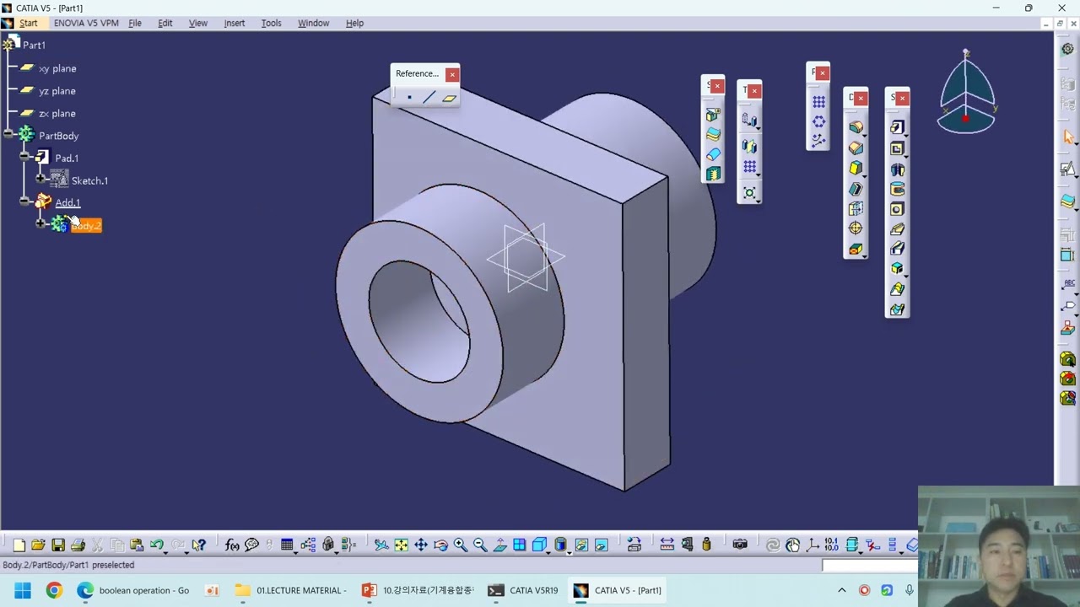Click the Point reference element icon
Screen dimensions: 1080x607
click(x=409, y=97)
